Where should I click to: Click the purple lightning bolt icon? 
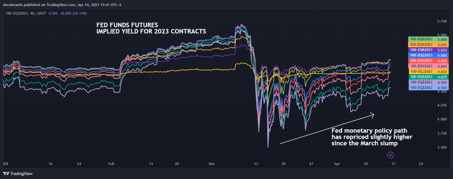391,155
